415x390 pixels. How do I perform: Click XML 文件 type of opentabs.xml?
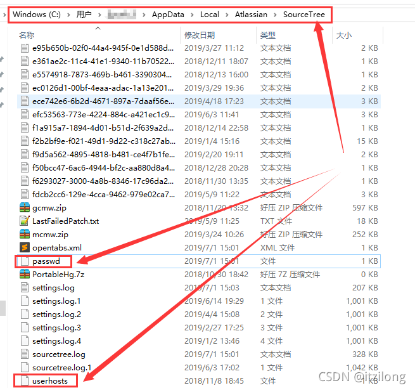coord(277,248)
